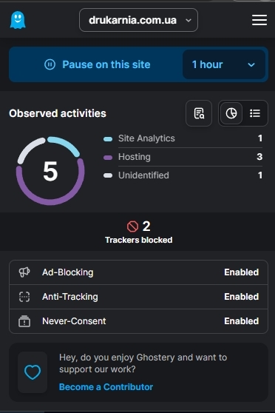Click the heart contributor icon

click(x=33, y=372)
